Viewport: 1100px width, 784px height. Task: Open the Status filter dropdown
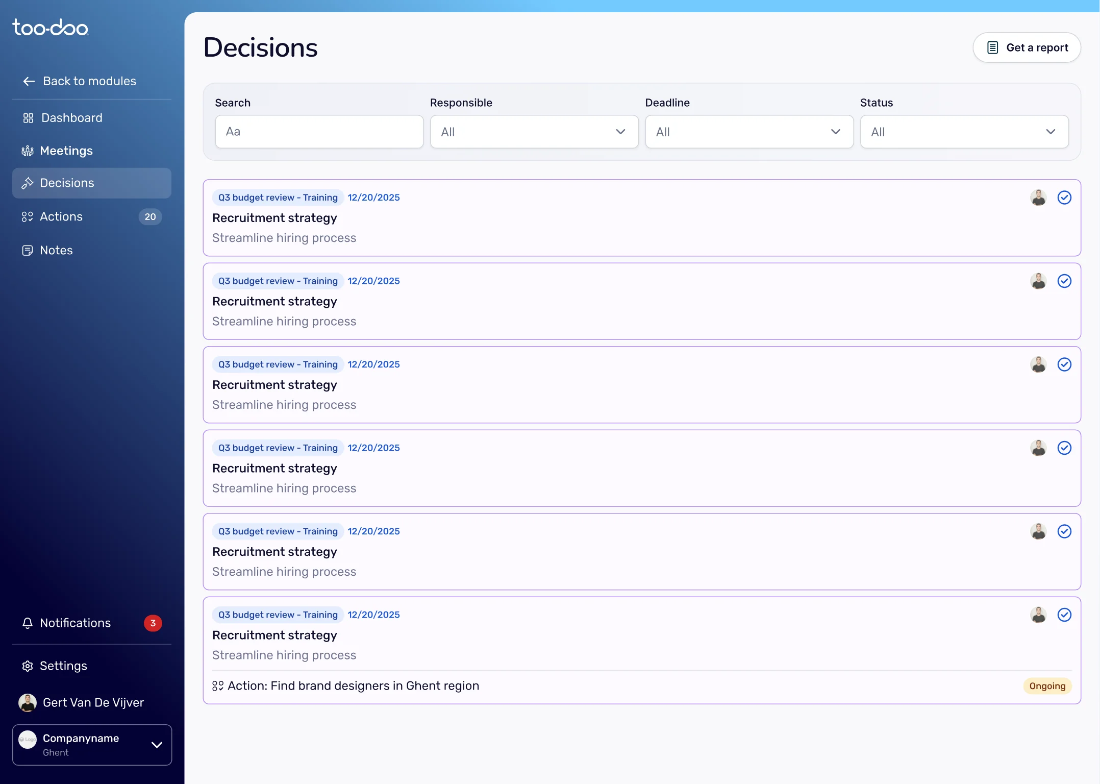coord(964,132)
